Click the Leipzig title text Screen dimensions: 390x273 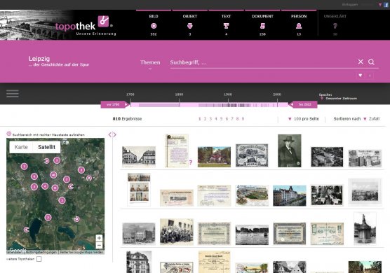point(39,59)
